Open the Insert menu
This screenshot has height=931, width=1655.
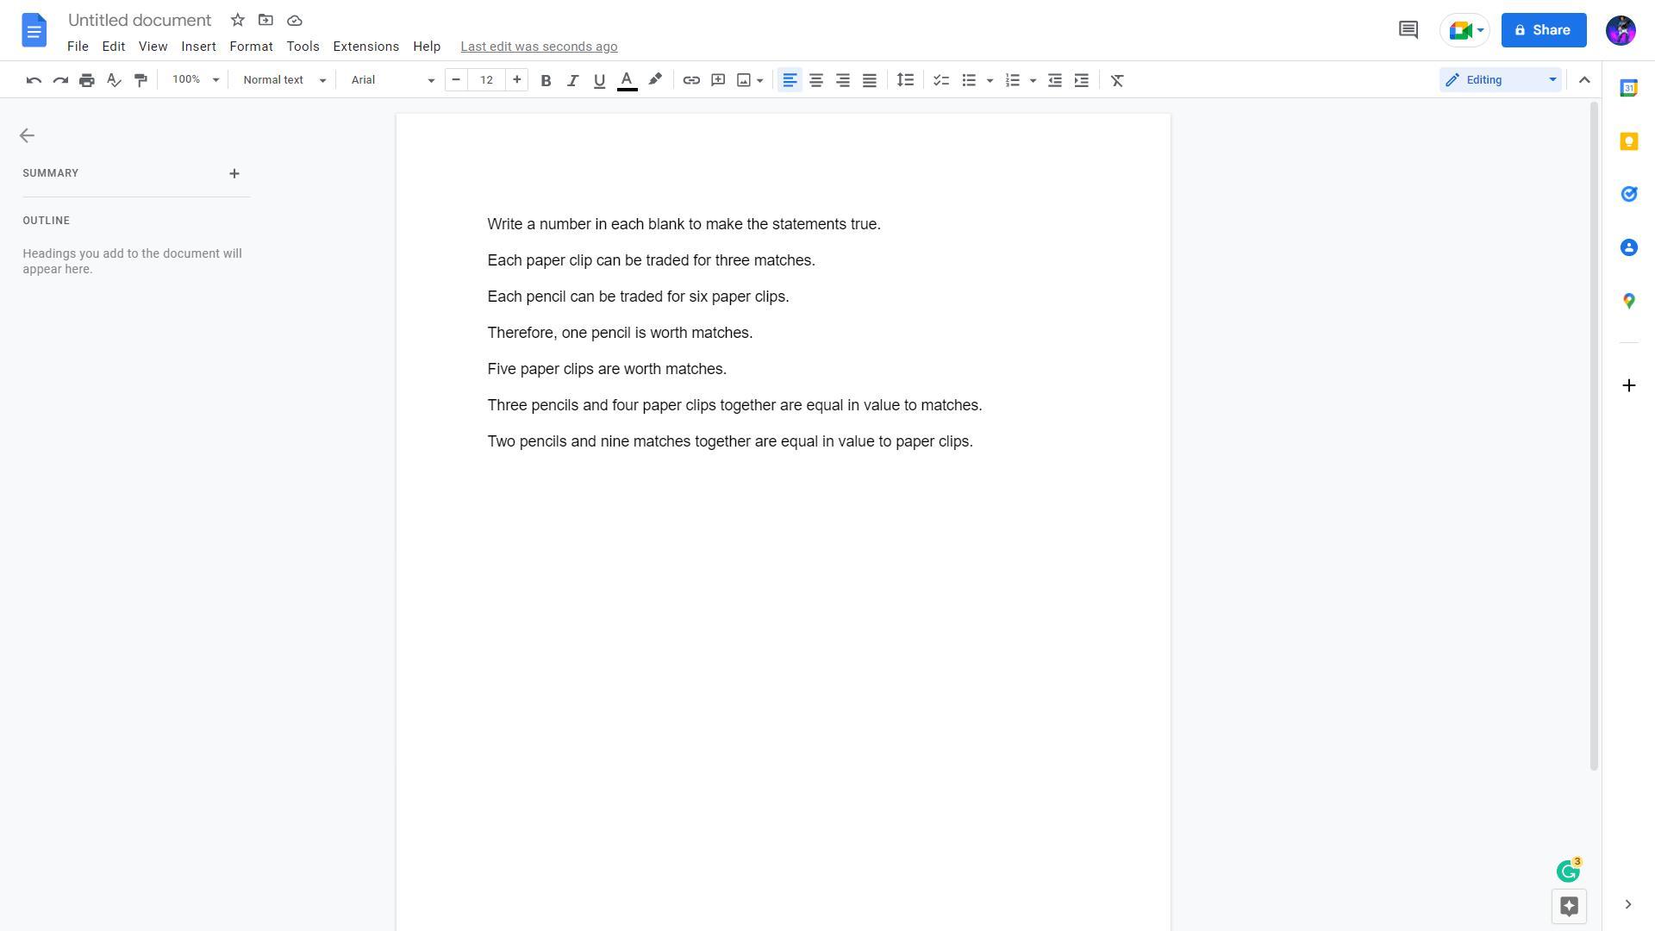coord(198,47)
